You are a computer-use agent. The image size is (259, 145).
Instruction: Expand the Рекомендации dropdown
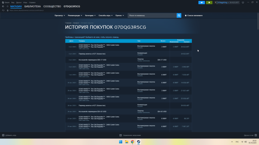75,15
